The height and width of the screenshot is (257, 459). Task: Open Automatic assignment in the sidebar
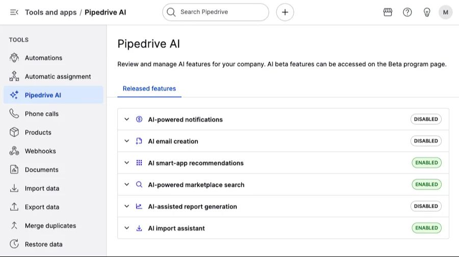(58, 77)
